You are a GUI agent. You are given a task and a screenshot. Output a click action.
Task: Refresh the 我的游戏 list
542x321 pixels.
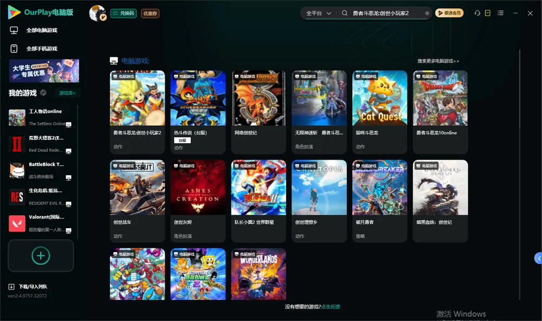(43, 93)
